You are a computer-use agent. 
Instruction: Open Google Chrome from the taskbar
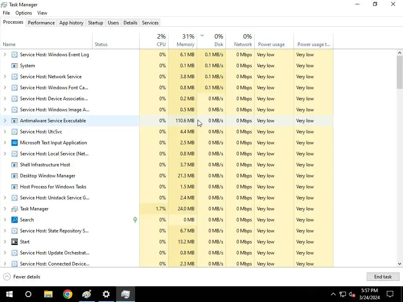68,294
